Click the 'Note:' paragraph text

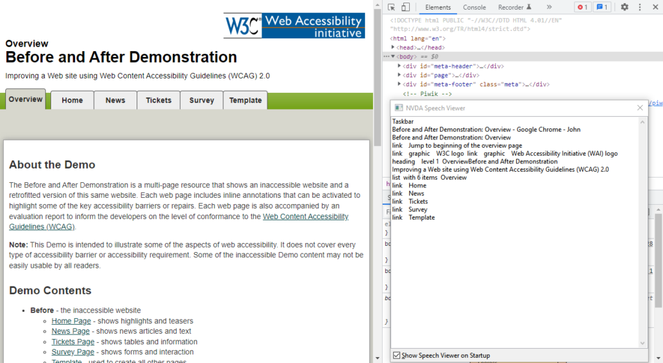point(186,255)
